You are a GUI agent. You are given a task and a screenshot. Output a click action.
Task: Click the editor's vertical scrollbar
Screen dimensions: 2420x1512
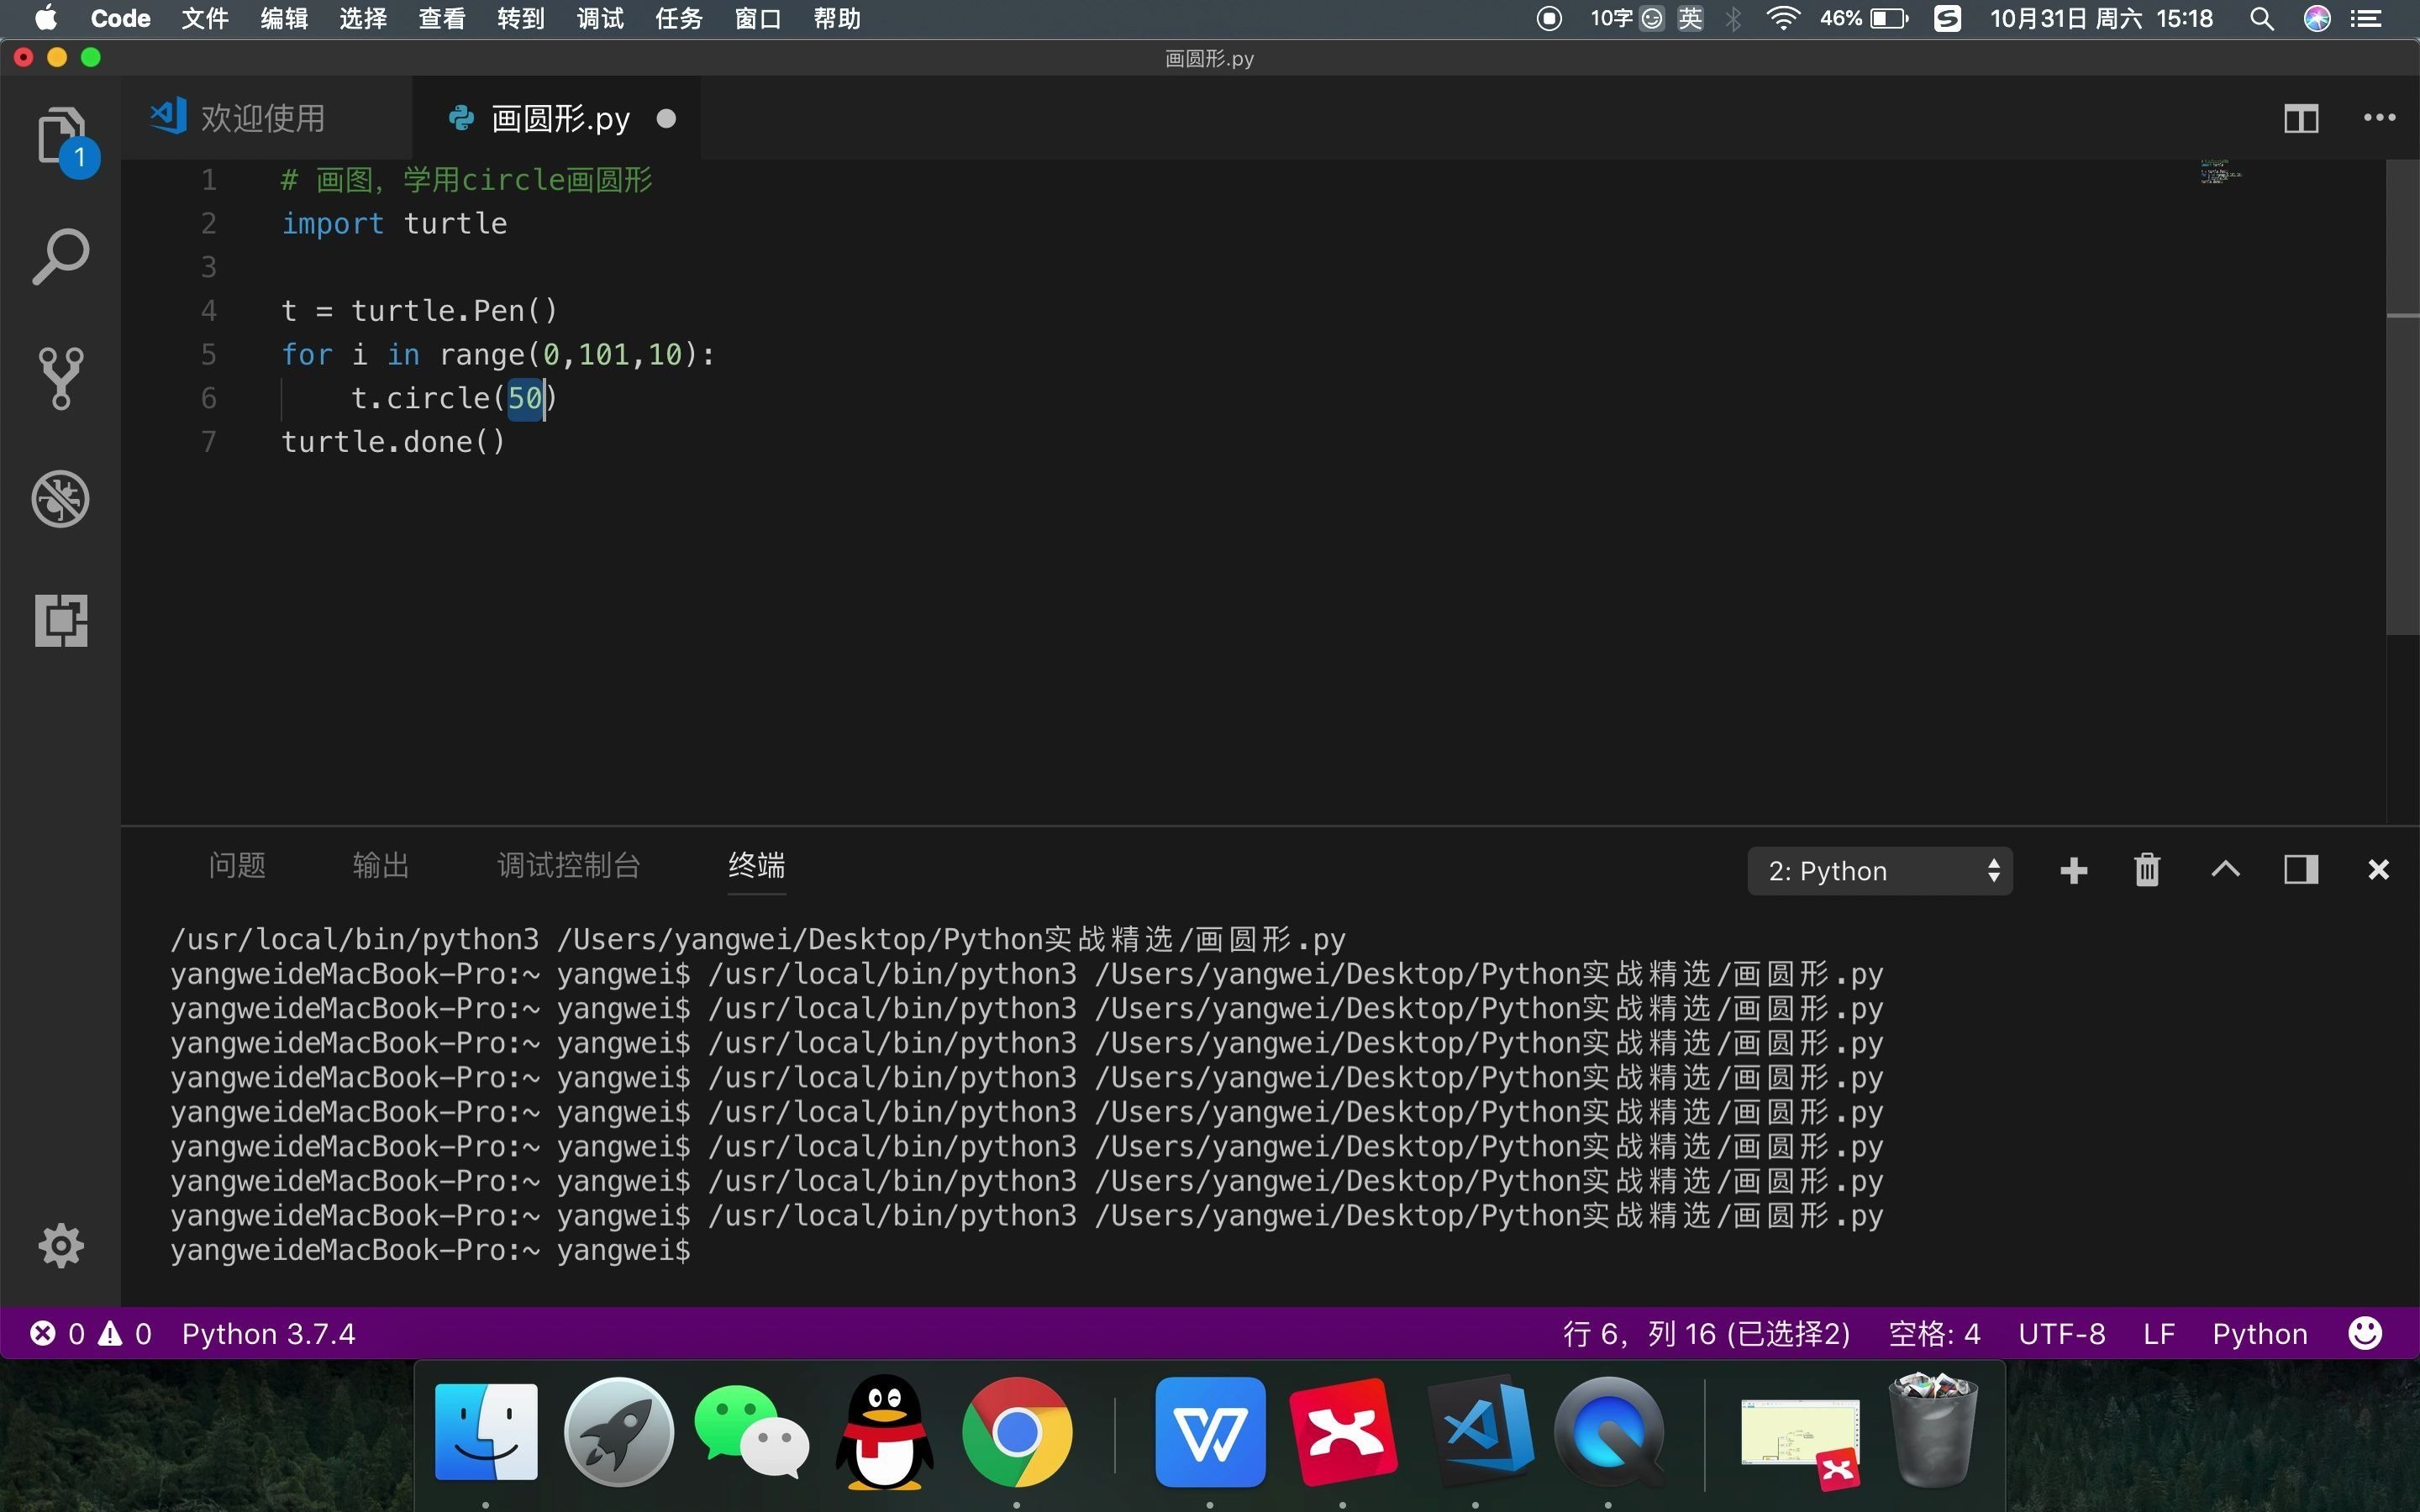(2402, 400)
